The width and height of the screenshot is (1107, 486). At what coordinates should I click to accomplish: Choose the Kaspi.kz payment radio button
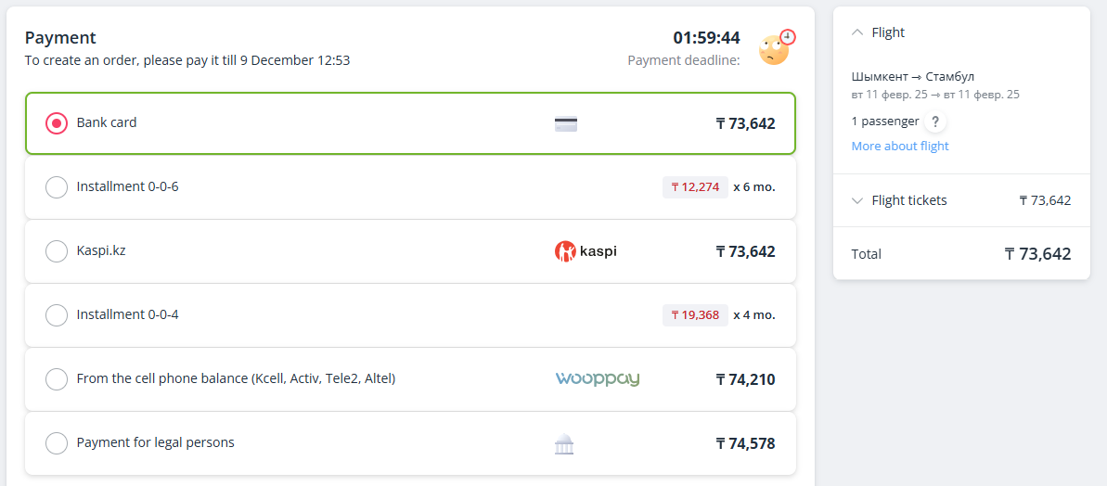(x=57, y=251)
